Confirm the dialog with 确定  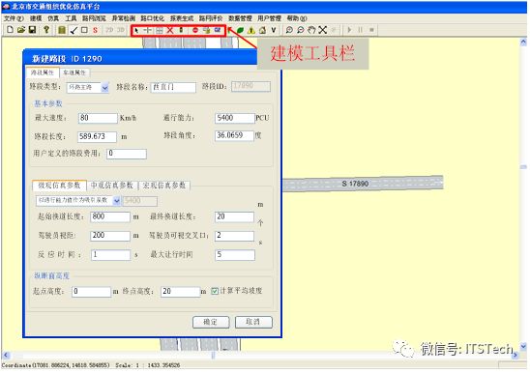(211, 322)
